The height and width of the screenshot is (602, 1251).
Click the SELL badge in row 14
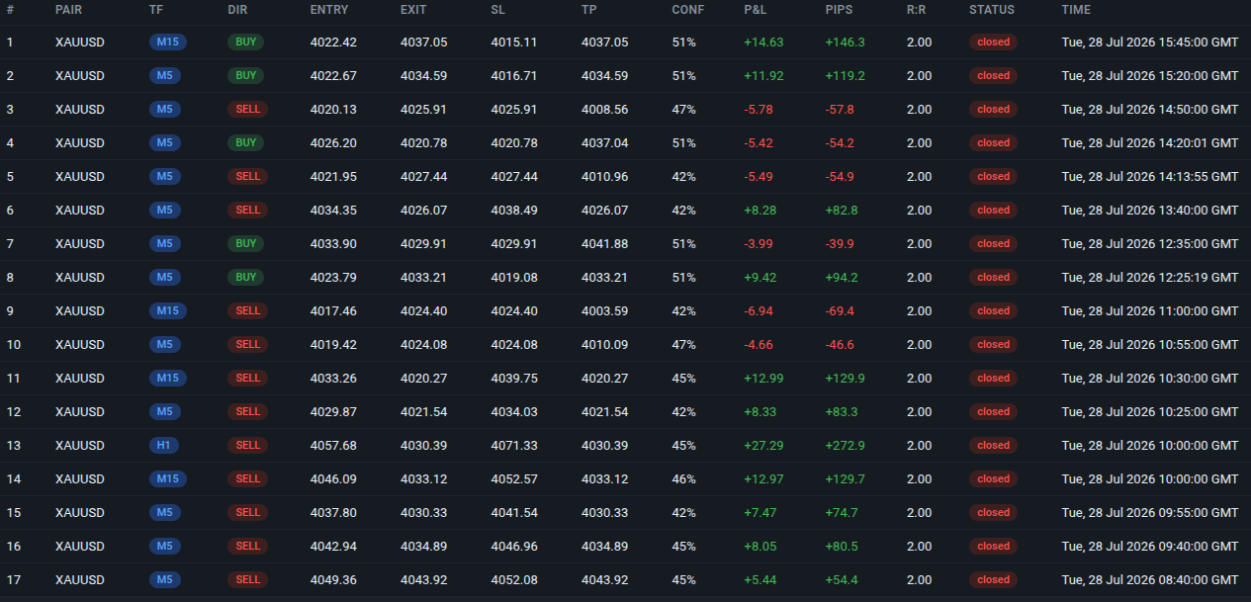pos(248,479)
